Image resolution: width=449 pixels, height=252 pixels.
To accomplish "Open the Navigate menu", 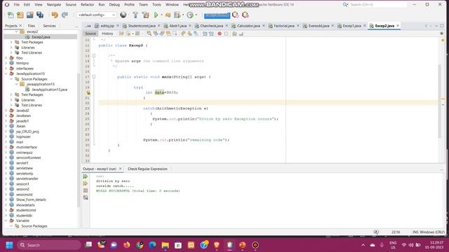I will tap(54, 5).
